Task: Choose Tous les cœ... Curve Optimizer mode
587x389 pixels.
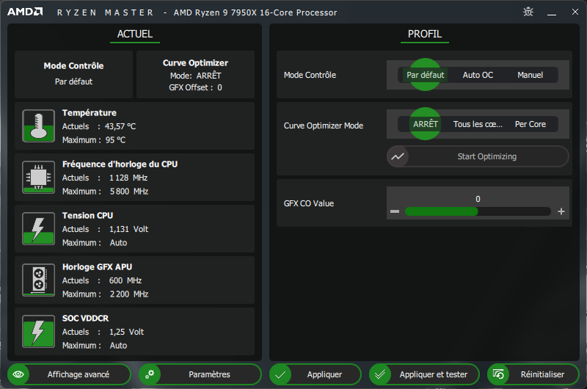Action: 478,124
